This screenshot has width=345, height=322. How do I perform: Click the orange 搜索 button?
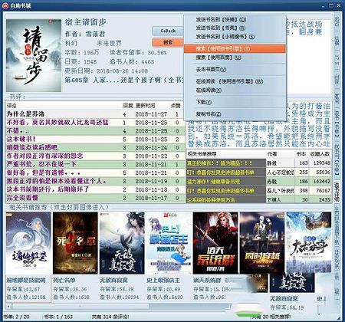point(168,42)
